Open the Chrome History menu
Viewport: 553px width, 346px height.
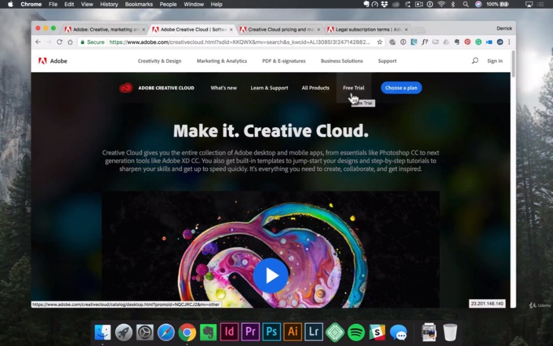109,4
